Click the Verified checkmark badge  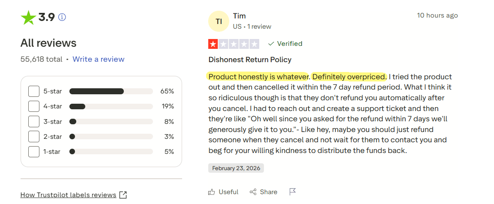pos(285,44)
